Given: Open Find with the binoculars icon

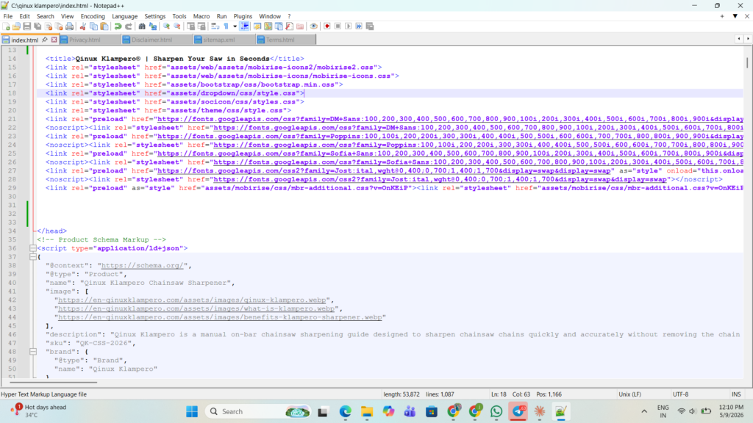Looking at the screenshot, I should (x=142, y=26).
